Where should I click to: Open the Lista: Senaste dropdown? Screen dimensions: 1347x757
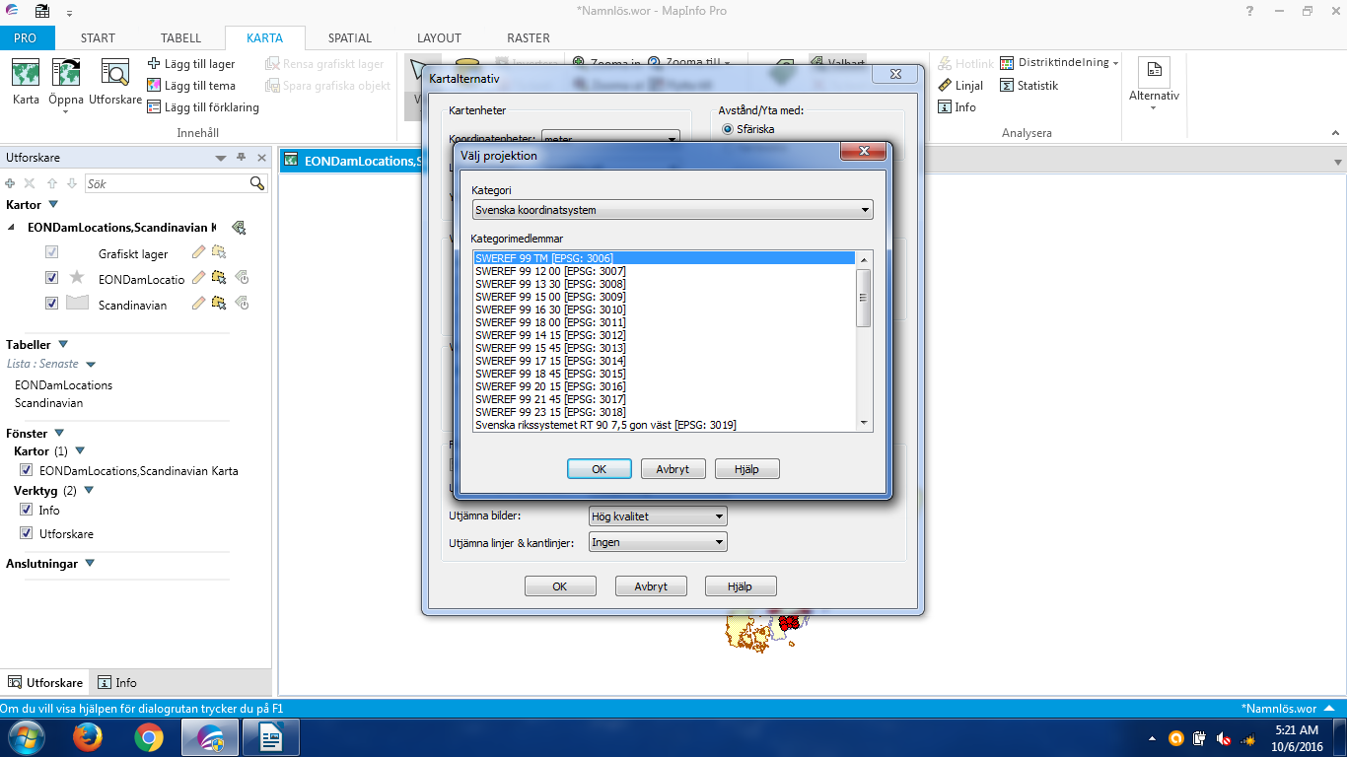point(91,364)
